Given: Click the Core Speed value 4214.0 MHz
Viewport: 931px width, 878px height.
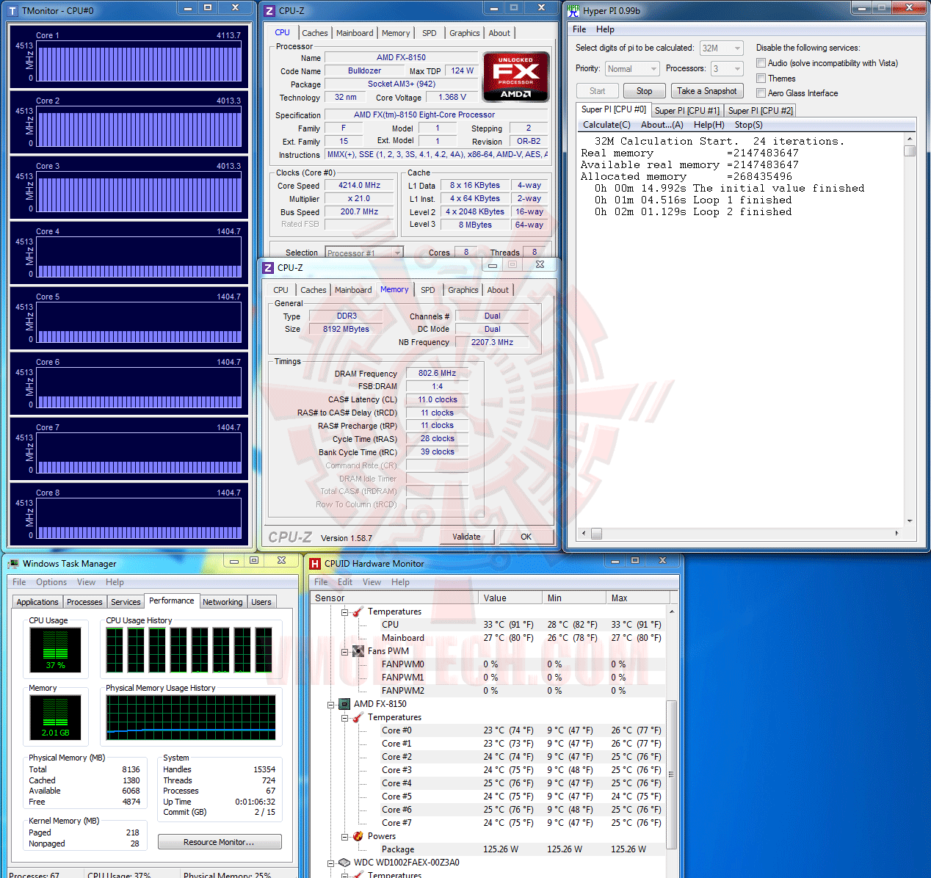Looking at the screenshot, I should click(360, 186).
